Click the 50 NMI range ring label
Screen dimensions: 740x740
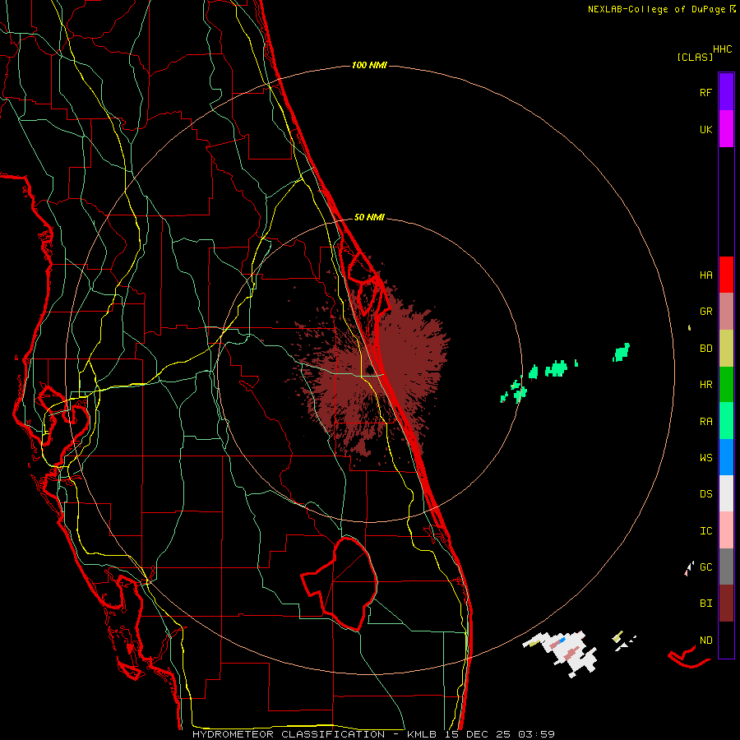pyautogui.click(x=369, y=217)
